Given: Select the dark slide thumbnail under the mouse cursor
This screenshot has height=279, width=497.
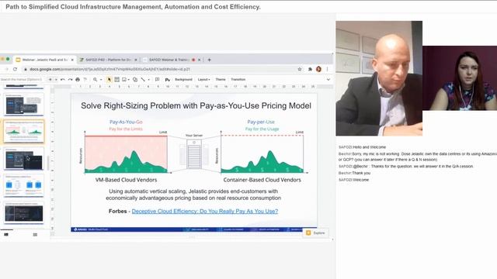Looking at the screenshot, I should pos(24,159).
